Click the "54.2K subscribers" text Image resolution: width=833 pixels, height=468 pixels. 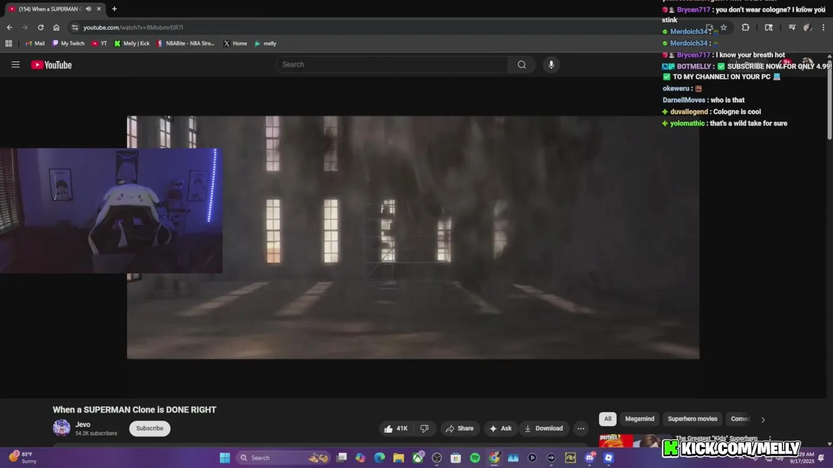[x=96, y=434]
